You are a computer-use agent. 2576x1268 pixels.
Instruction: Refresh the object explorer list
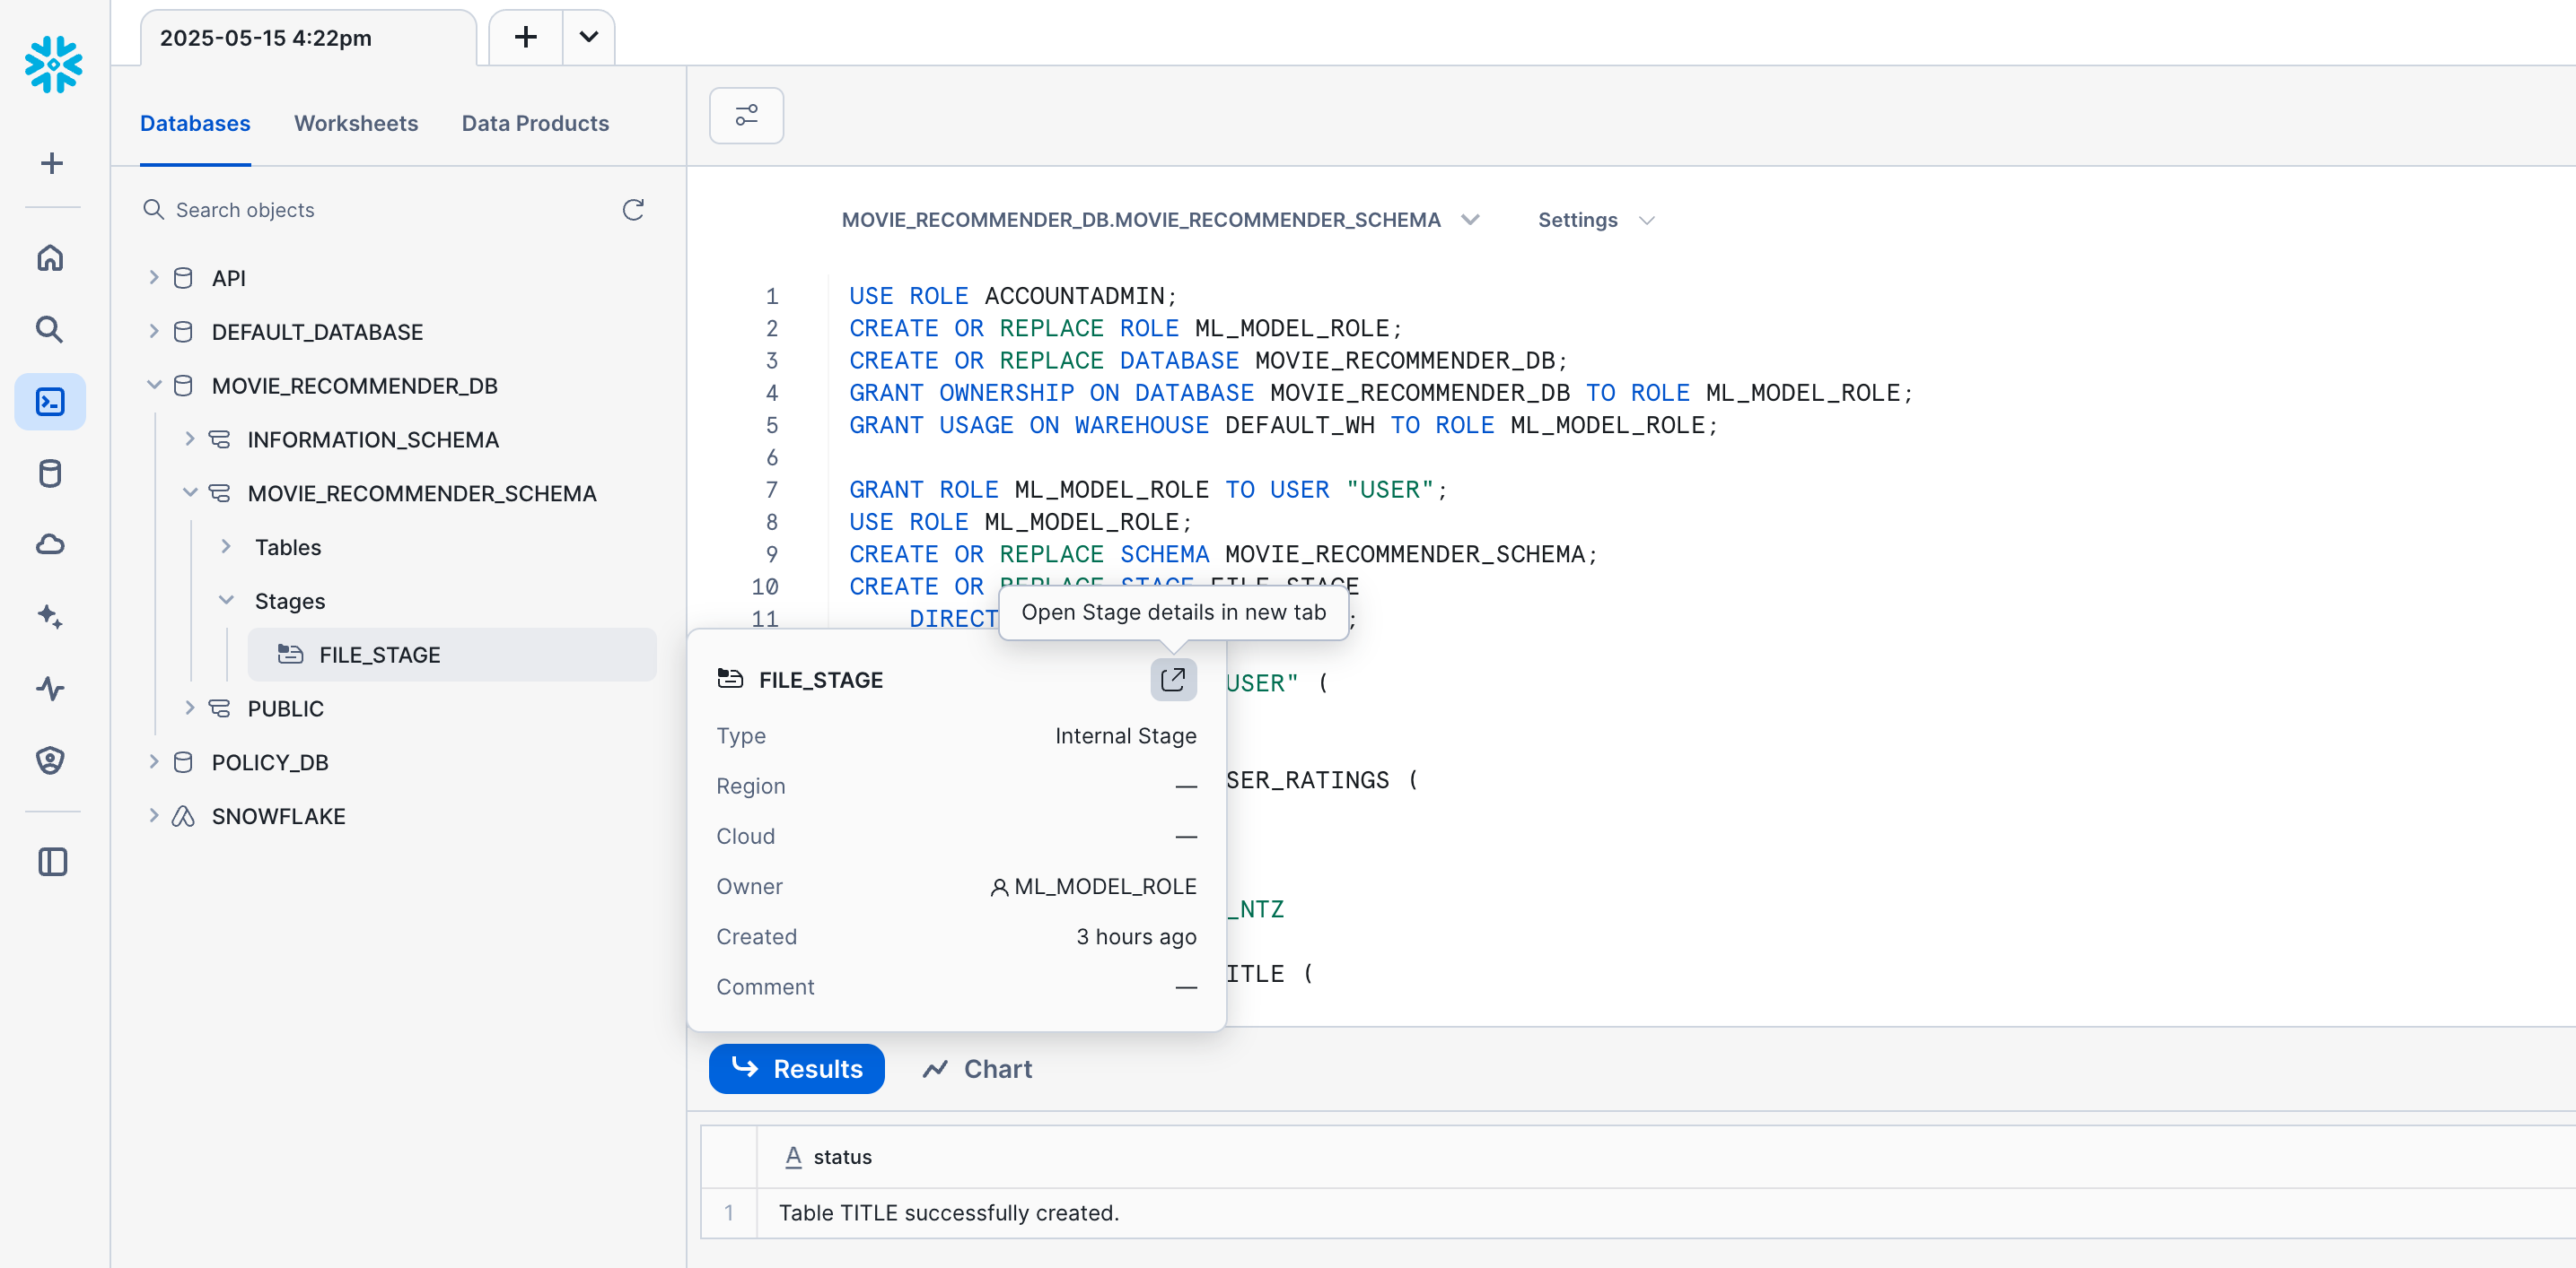(633, 210)
